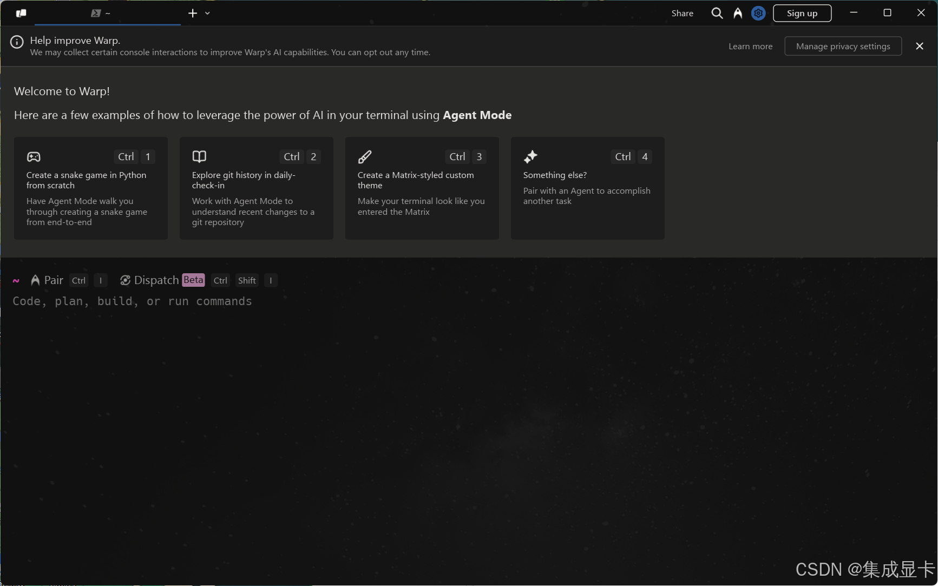This screenshot has width=938, height=586.
Task: Select Explore git history in daily-check-in
Action: tap(244, 180)
